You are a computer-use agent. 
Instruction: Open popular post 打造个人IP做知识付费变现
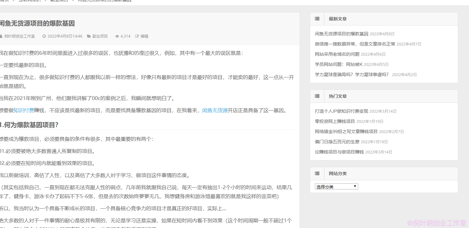[341, 111]
